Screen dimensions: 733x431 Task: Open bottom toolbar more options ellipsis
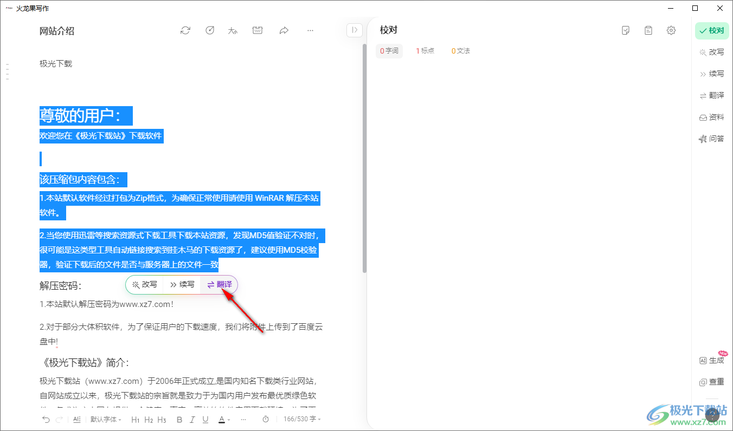(243, 420)
